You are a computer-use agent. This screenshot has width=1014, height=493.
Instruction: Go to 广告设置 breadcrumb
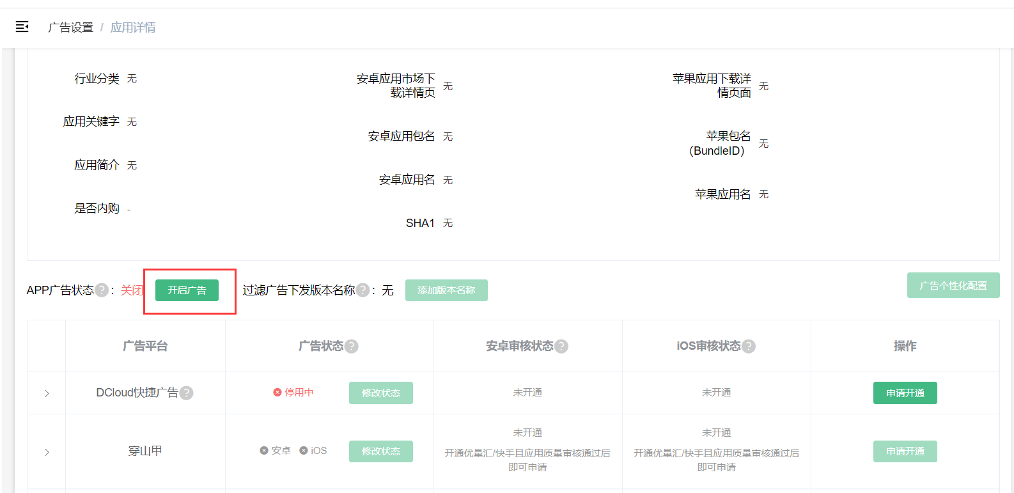coord(71,27)
